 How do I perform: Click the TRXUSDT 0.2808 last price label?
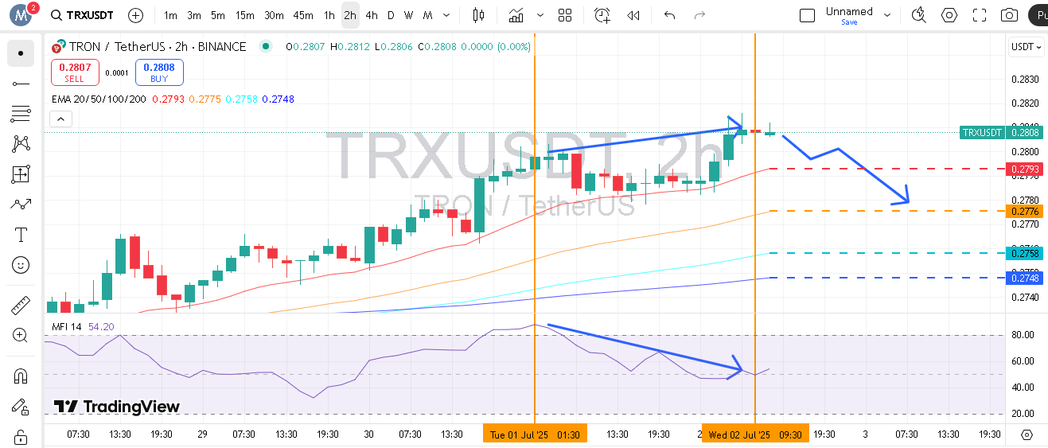pos(1001,133)
